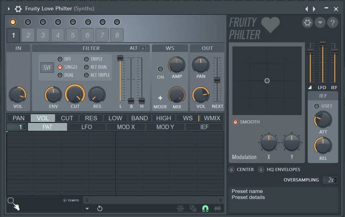
Task: Click the SVF filter type button
Action: tap(47, 68)
